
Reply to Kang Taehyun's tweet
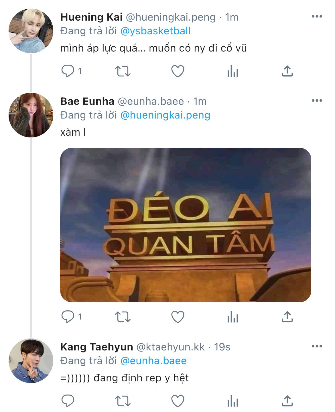[68, 401]
